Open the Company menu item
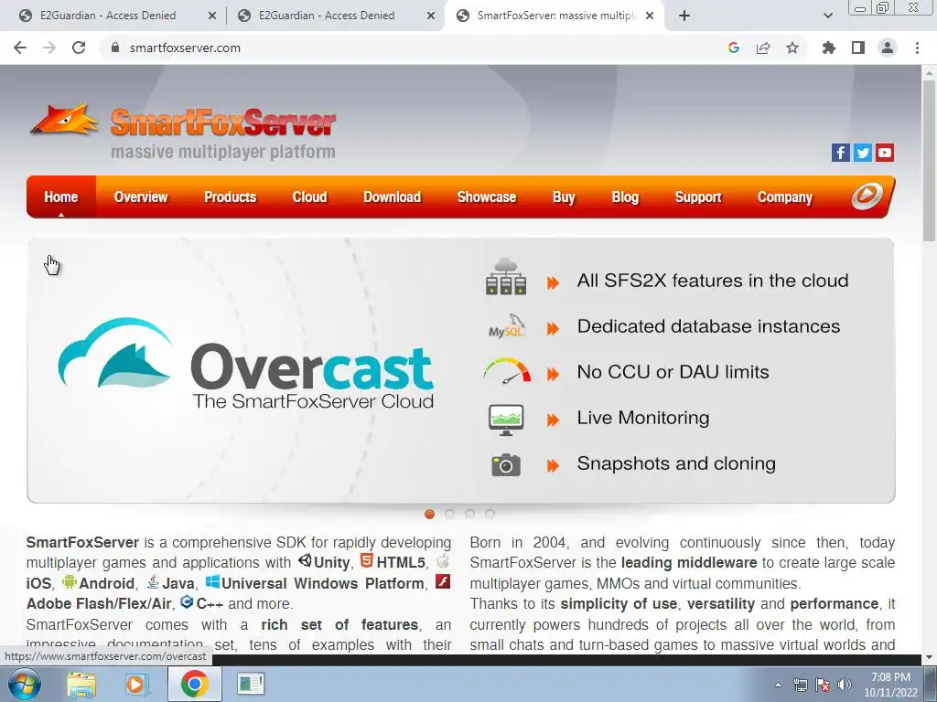Screen dimensions: 937x702 (784, 197)
